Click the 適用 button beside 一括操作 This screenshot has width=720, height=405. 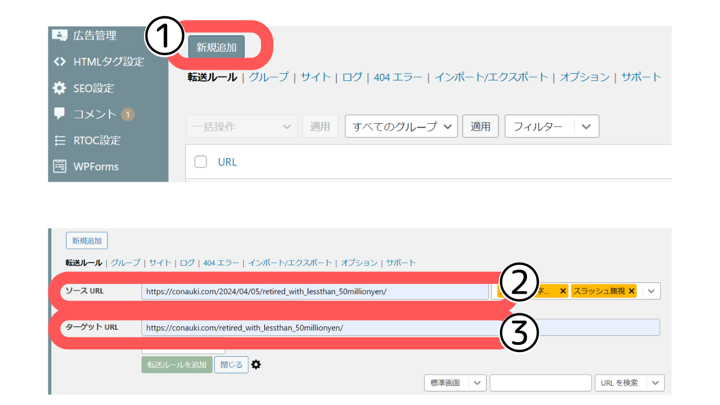pyautogui.click(x=320, y=127)
